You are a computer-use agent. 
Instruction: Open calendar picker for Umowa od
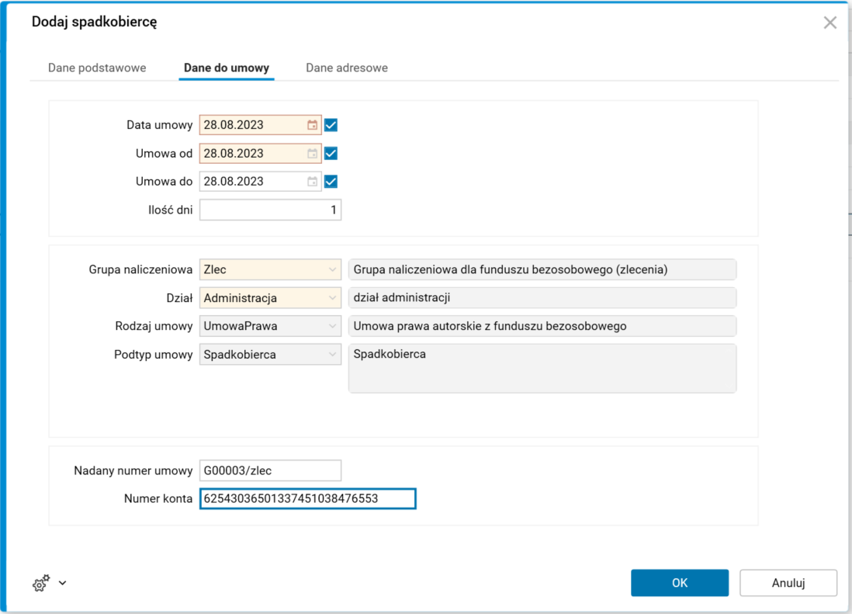pyautogui.click(x=312, y=154)
